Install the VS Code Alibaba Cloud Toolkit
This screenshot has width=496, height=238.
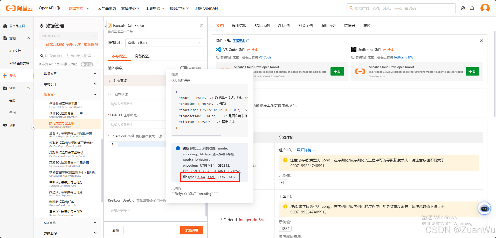tap(337, 71)
